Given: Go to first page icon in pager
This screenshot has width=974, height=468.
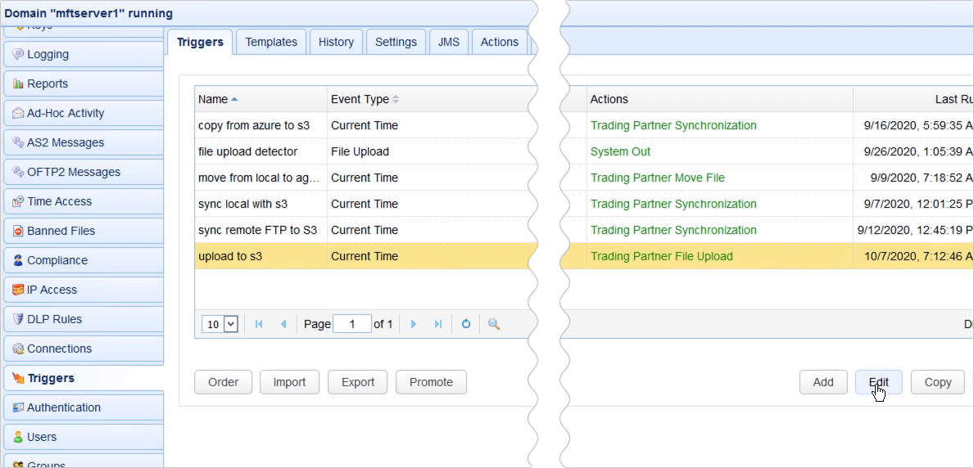Looking at the screenshot, I should 259,324.
